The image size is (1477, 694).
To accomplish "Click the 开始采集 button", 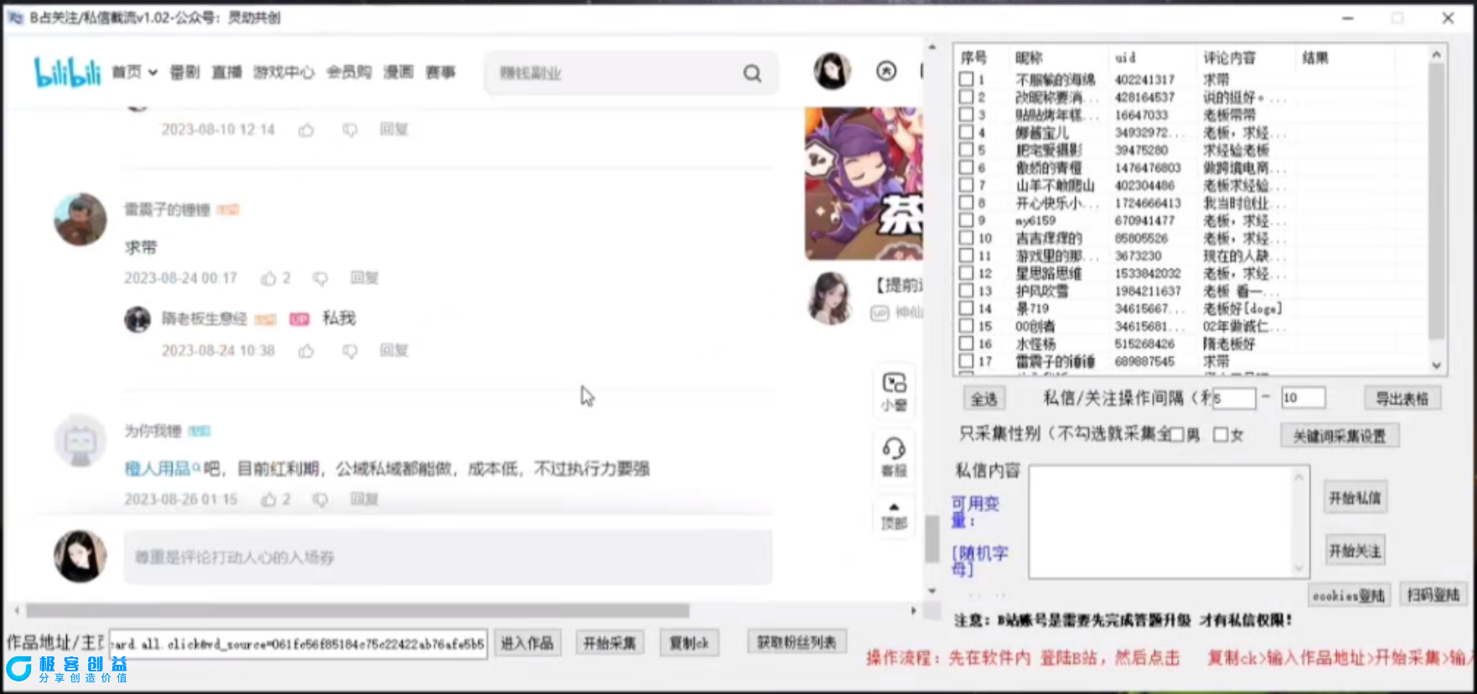I will click(x=610, y=643).
